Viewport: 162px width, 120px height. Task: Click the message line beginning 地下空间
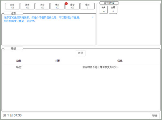point(42,17)
